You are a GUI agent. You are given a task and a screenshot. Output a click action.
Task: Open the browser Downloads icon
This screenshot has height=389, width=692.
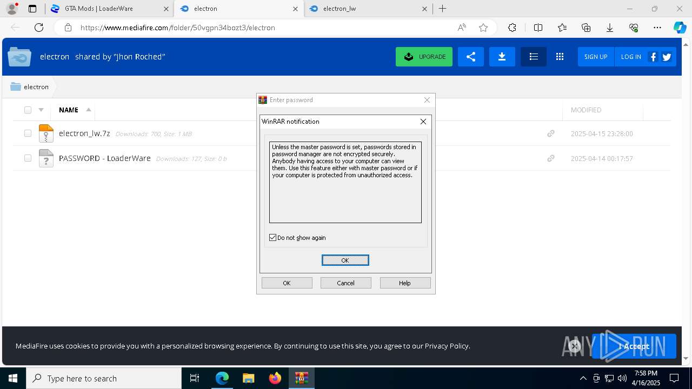click(610, 28)
